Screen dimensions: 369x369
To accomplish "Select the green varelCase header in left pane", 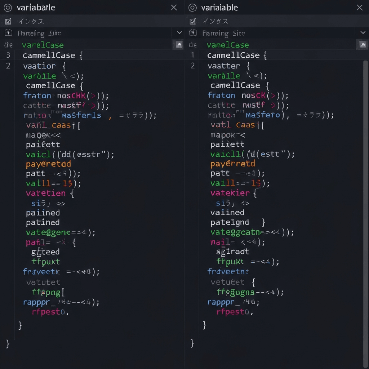I will [43, 45].
